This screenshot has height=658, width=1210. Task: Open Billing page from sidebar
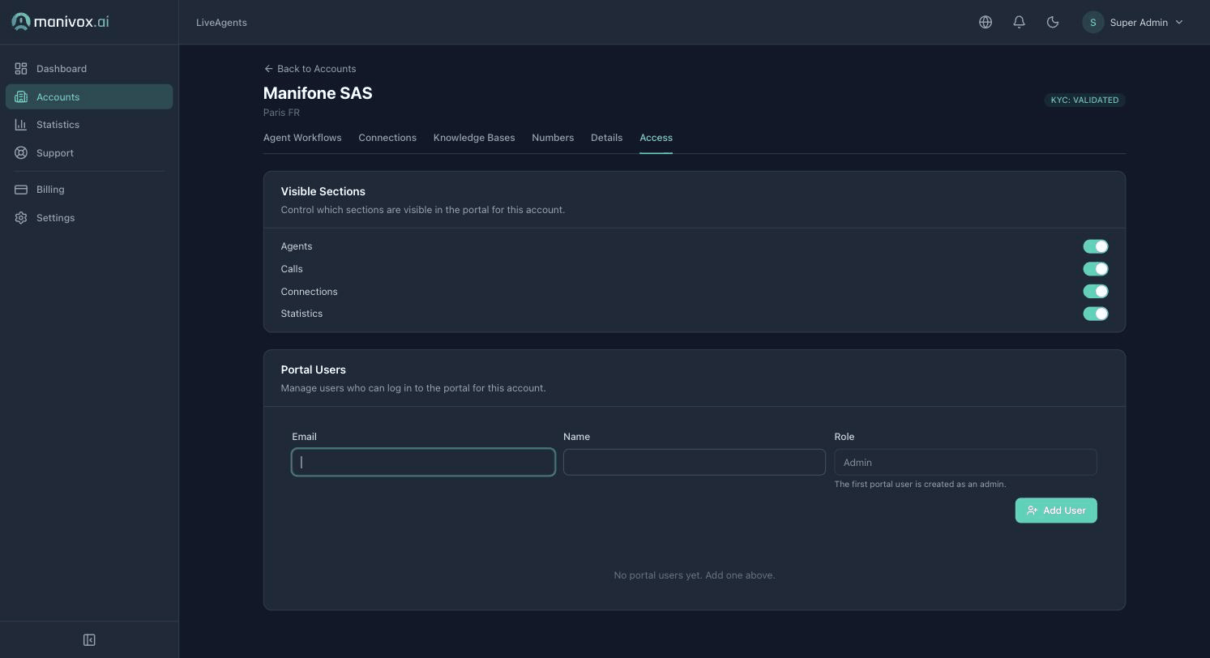pyautogui.click(x=89, y=190)
